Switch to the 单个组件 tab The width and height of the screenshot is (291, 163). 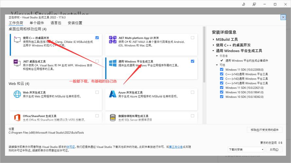coord(37,23)
